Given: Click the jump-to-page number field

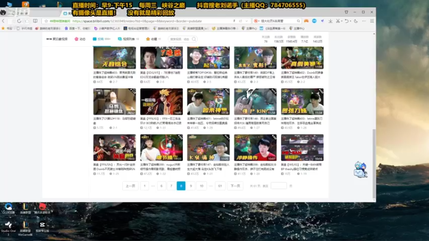Looking at the screenshot, I should click(x=278, y=186).
